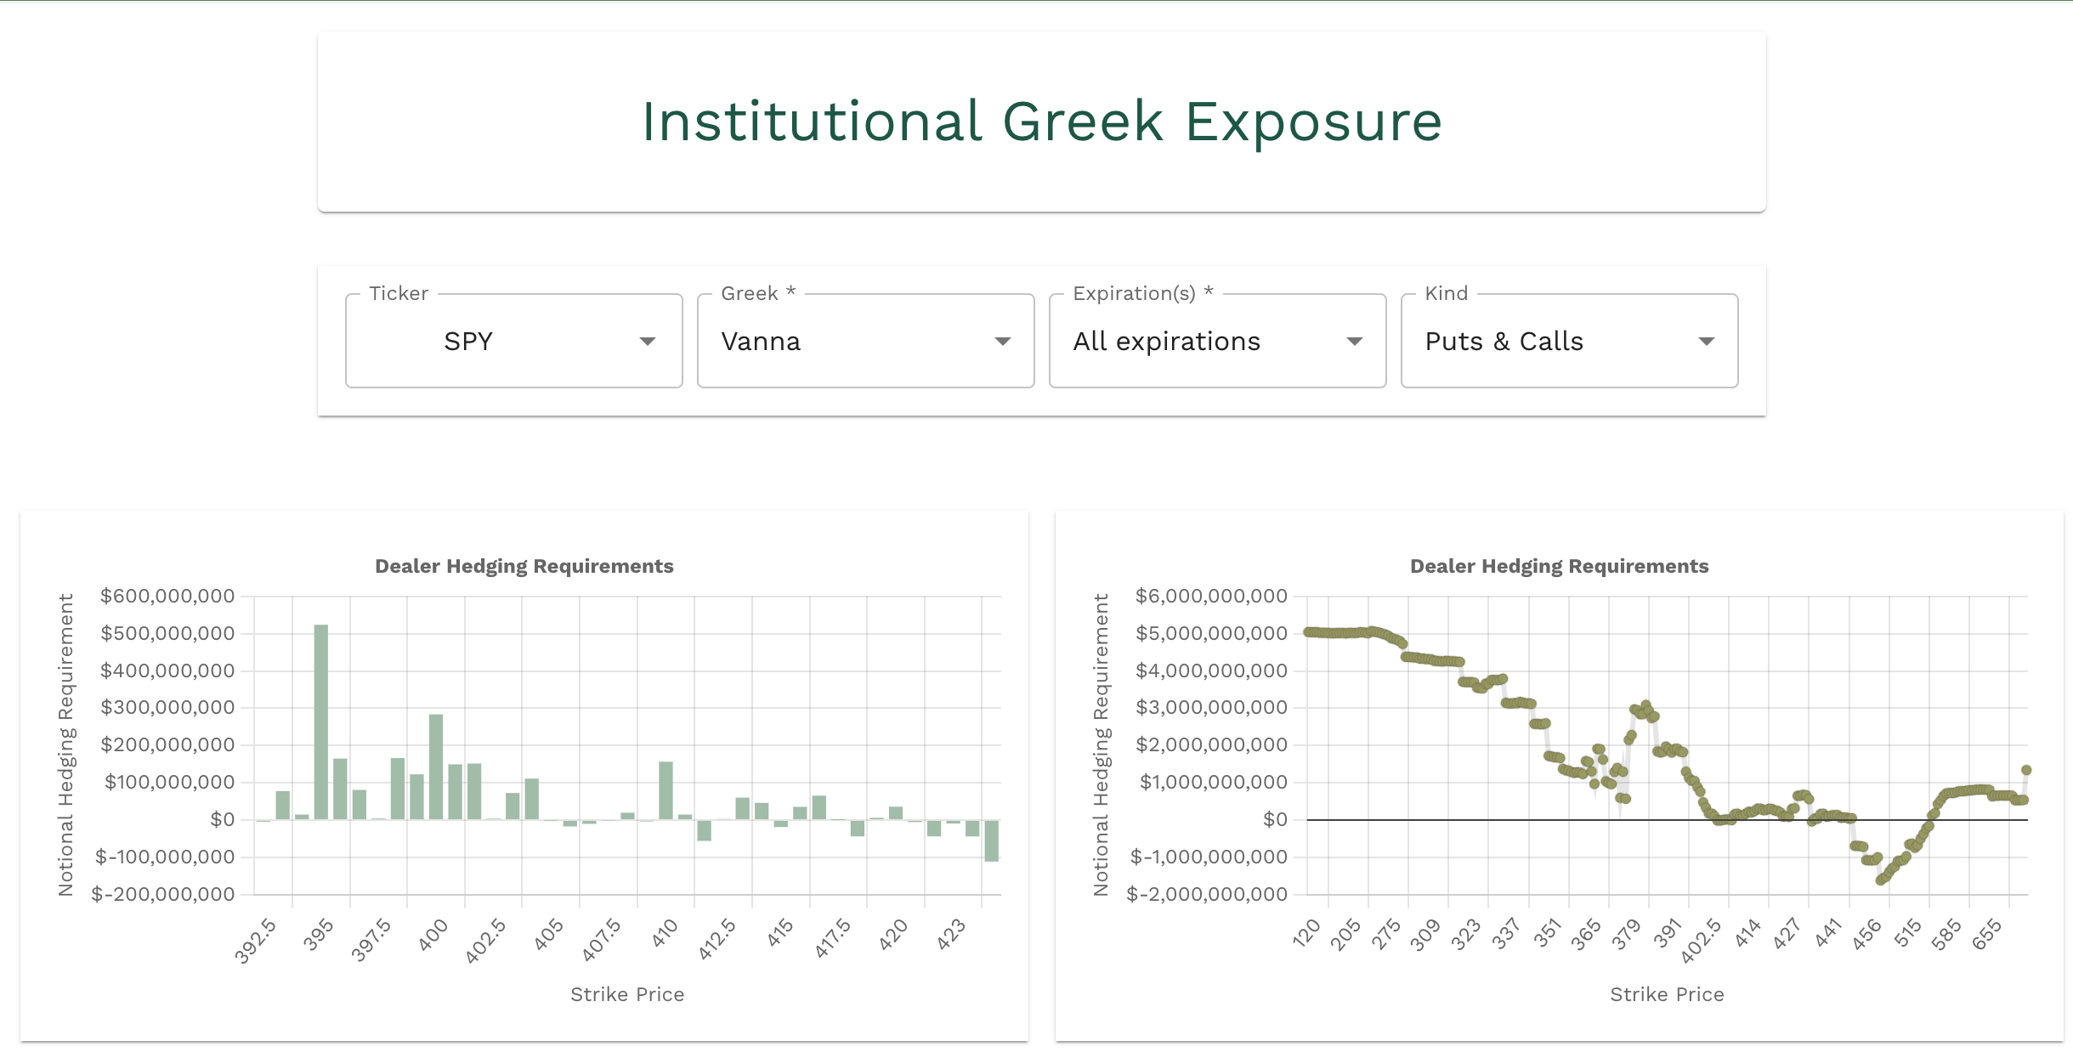Click the 120 strike label on right chart
This screenshot has height=1058, width=2073.
pos(1306,932)
